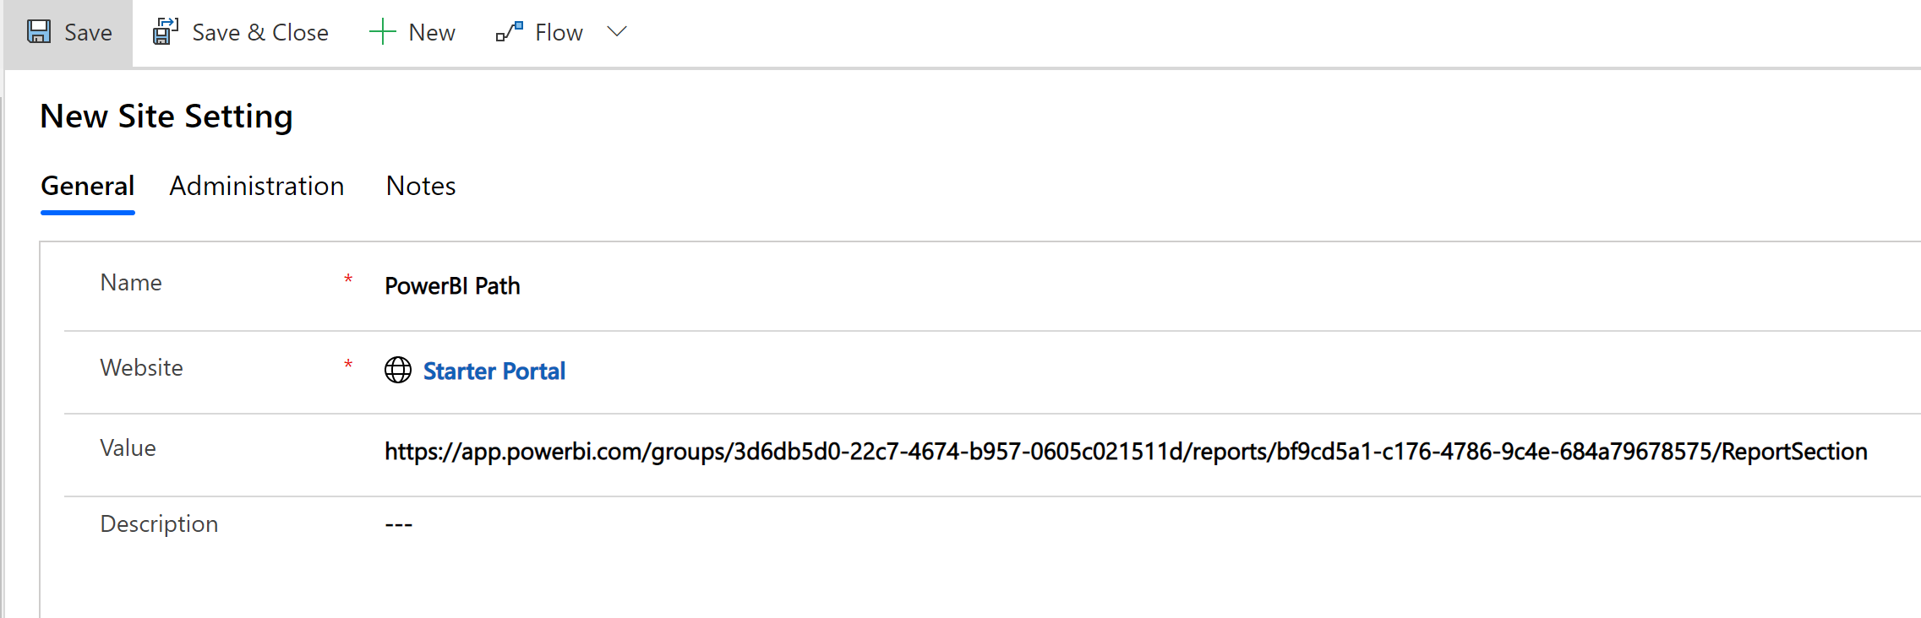This screenshot has width=1921, height=618.
Task: Open the Starter Portal website link
Action: [494, 371]
